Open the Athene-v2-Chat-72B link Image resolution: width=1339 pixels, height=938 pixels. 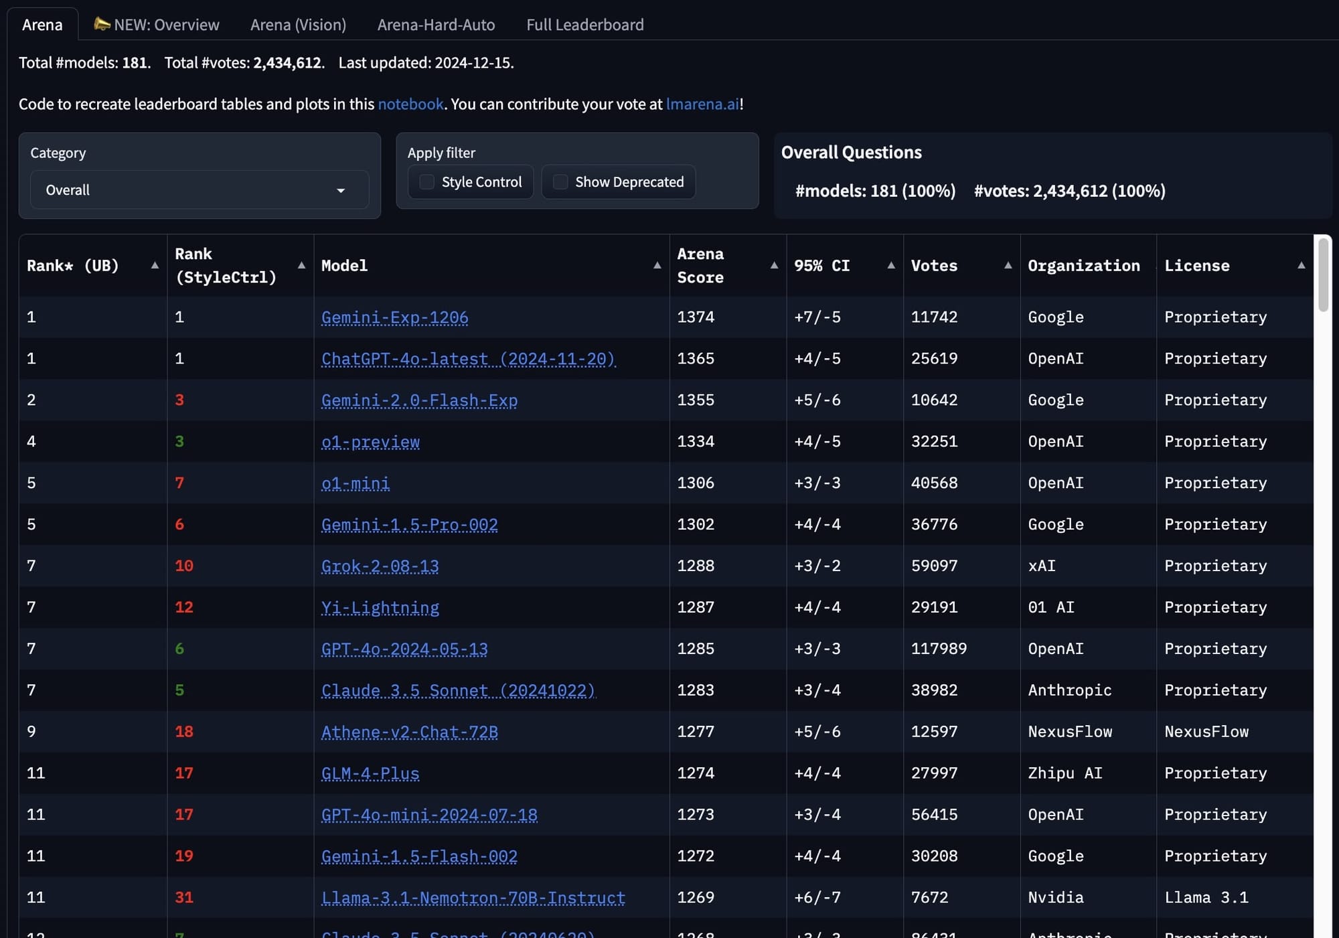tap(409, 732)
